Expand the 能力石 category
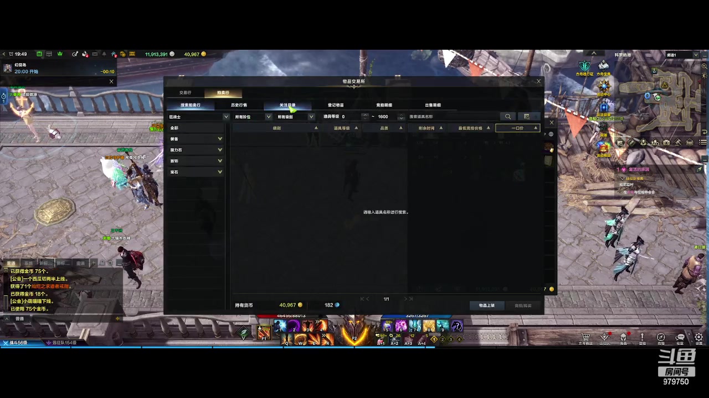Screen dimensions: 709x398 click(196, 150)
